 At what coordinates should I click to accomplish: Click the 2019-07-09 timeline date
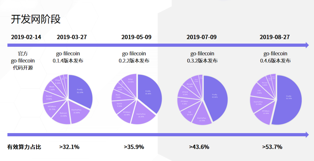(x=201, y=37)
